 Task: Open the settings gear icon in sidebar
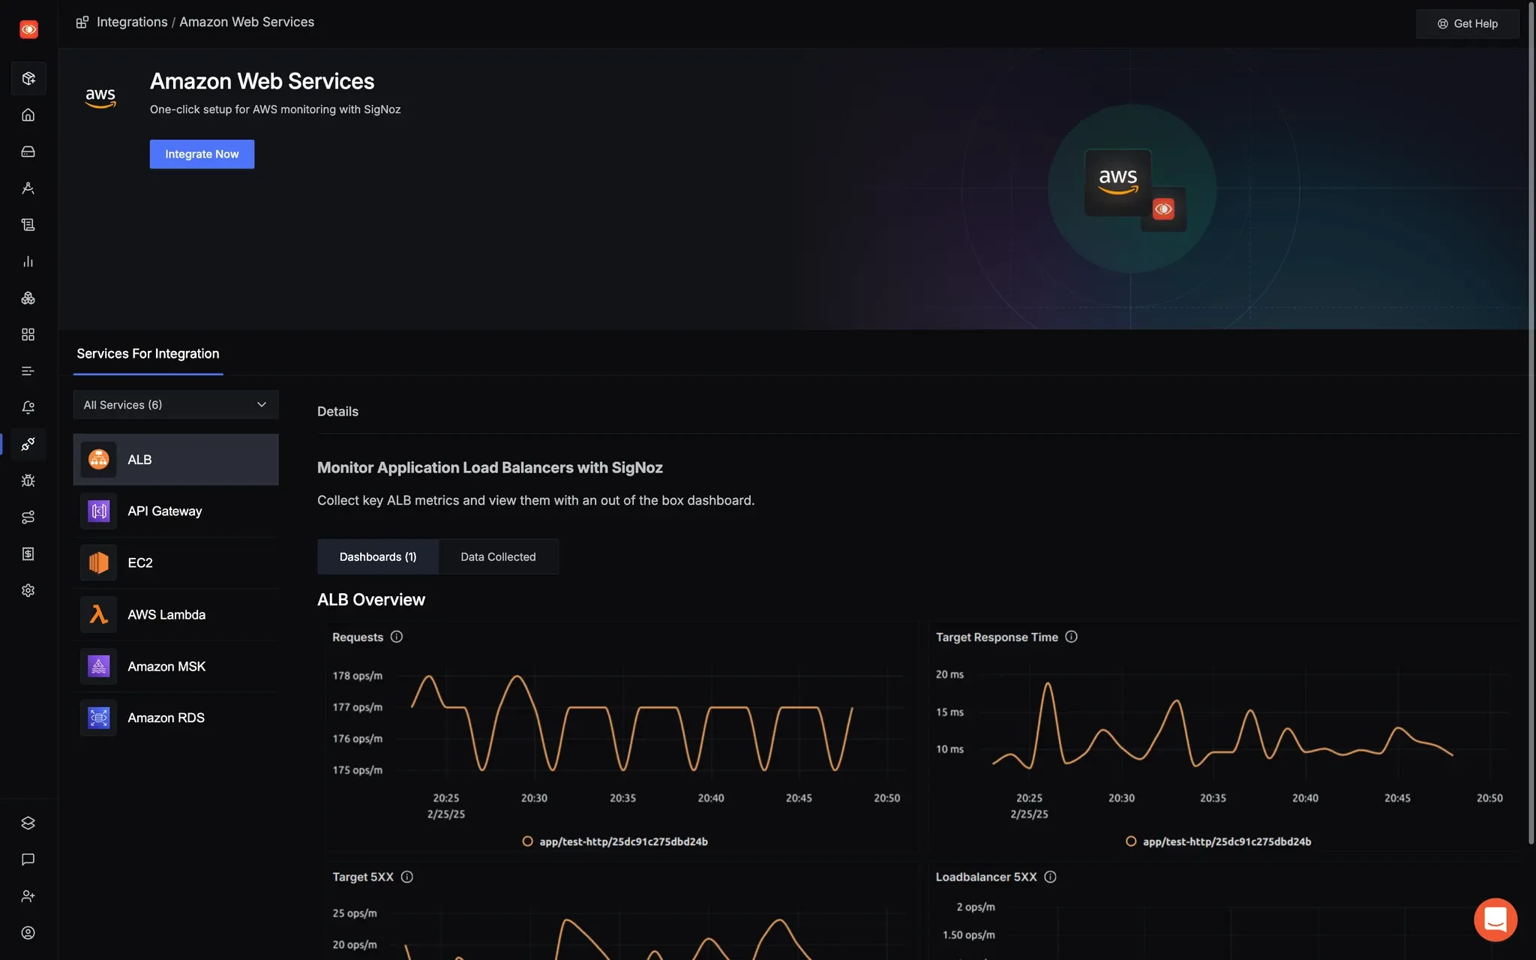point(28,591)
